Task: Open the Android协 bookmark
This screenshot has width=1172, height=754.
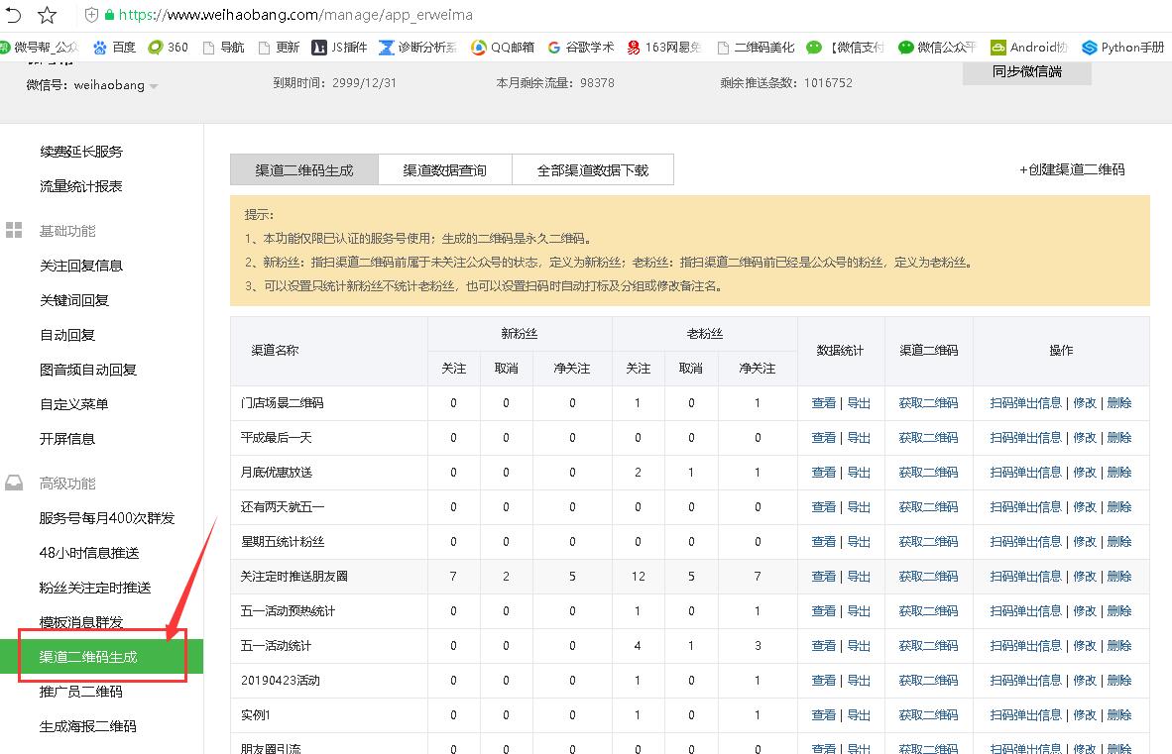Action: (x=1028, y=47)
